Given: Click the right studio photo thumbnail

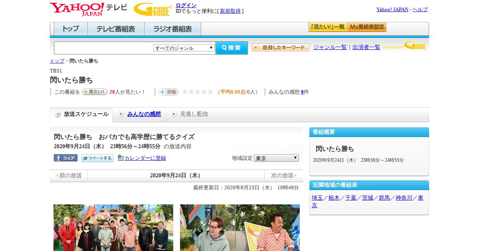Looking at the screenshot, I should [240, 228].
